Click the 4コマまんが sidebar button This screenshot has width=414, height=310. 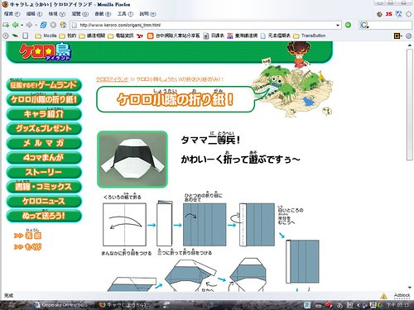point(44,158)
